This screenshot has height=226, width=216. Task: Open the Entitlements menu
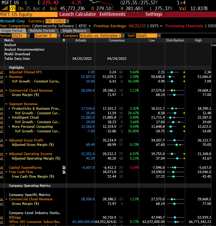click(112, 15)
